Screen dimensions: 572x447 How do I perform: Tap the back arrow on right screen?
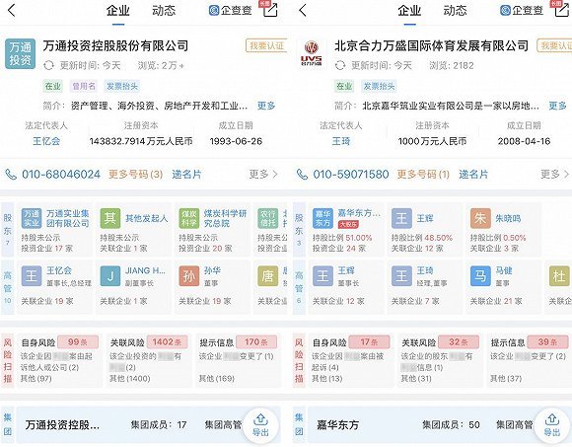tap(303, 11)
